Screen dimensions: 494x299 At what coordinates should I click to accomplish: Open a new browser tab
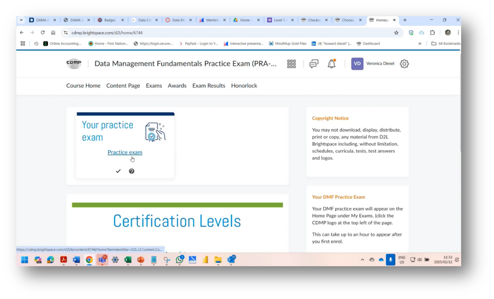click(405, 20)
